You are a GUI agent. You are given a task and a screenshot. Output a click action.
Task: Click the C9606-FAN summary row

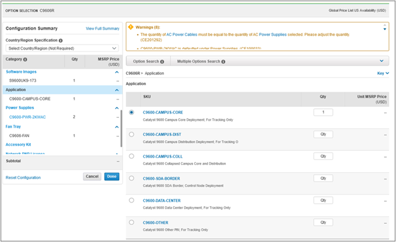(x=62, y=136)
